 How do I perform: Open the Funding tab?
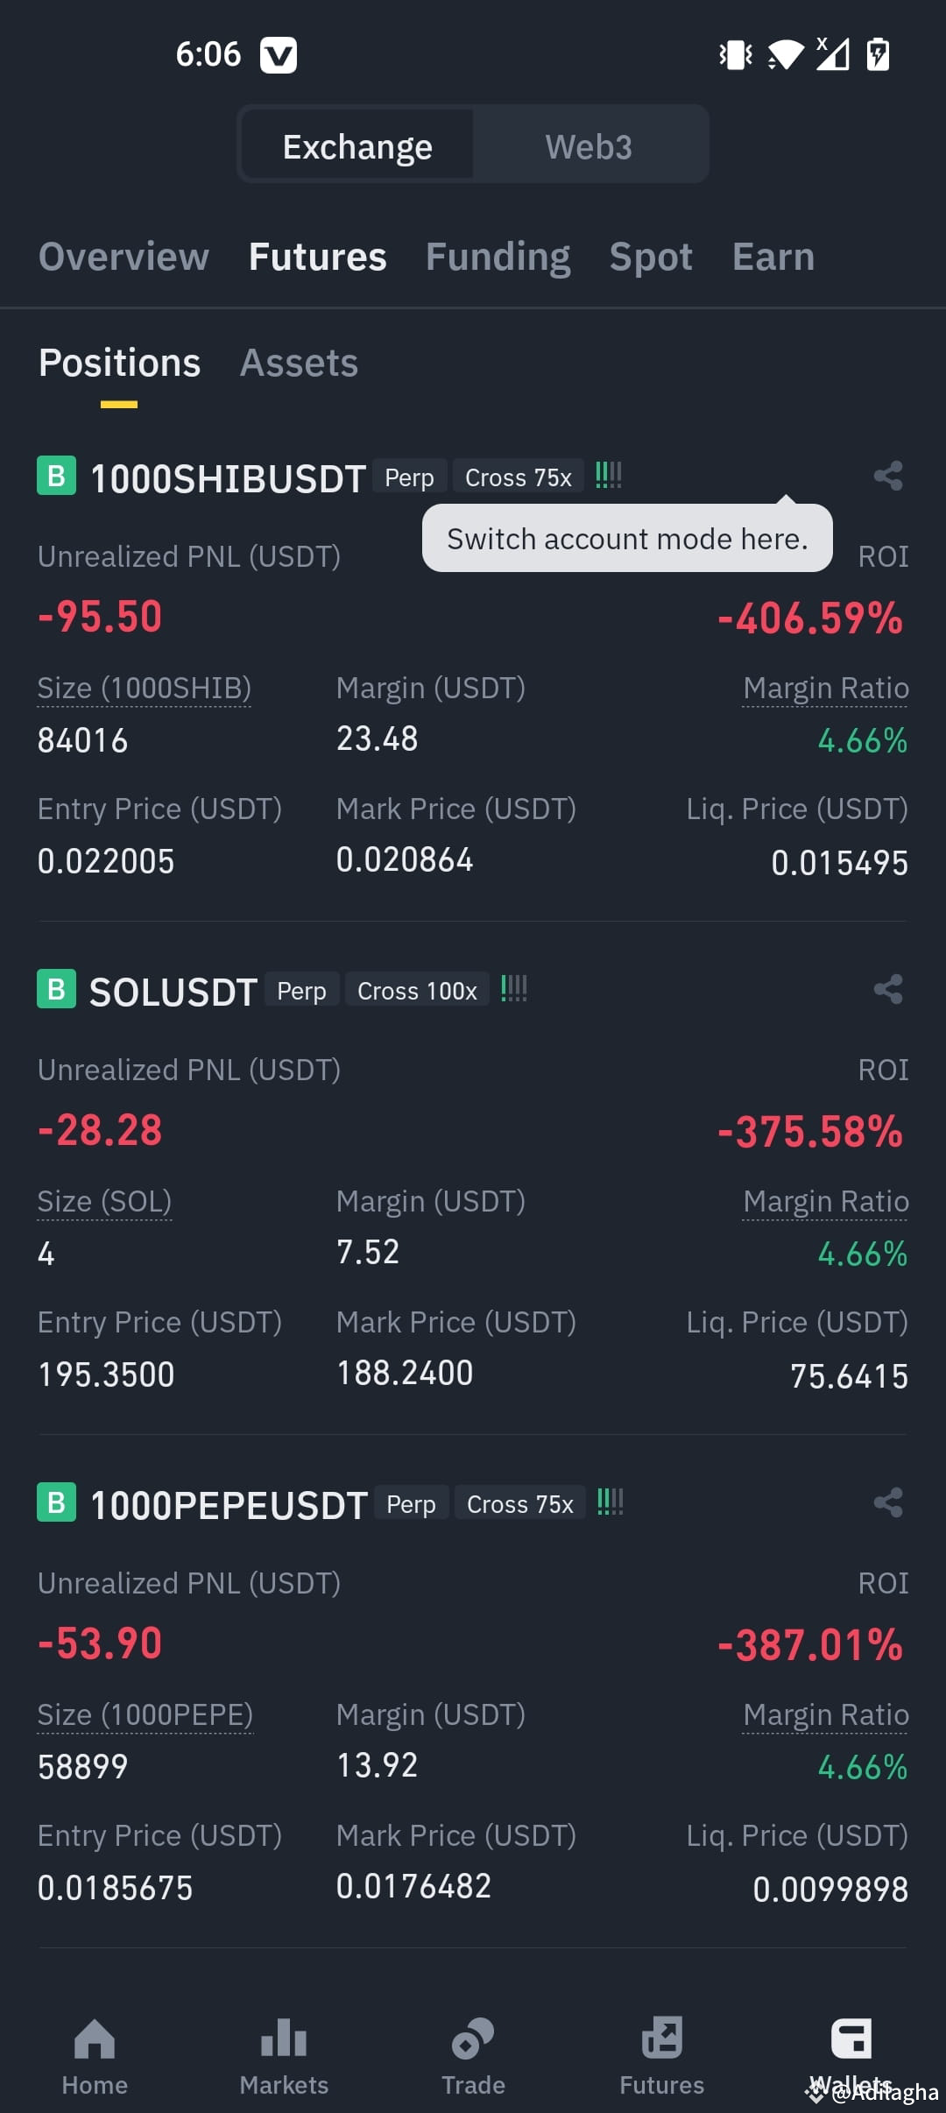coord(498,258)
